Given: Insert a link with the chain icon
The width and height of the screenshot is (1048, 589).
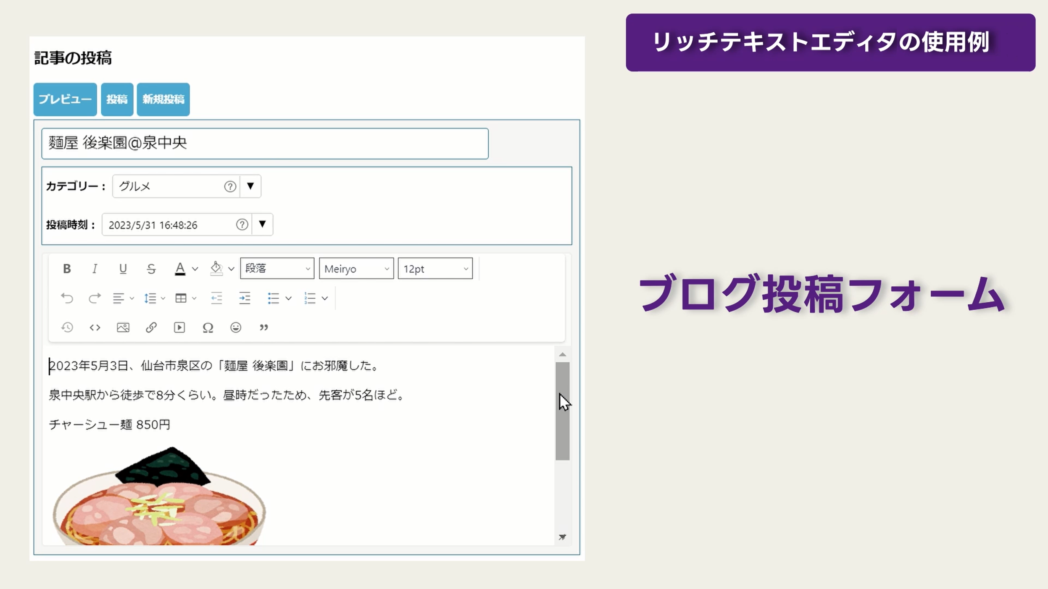Looking at the screenshot, I should (151, 327).
